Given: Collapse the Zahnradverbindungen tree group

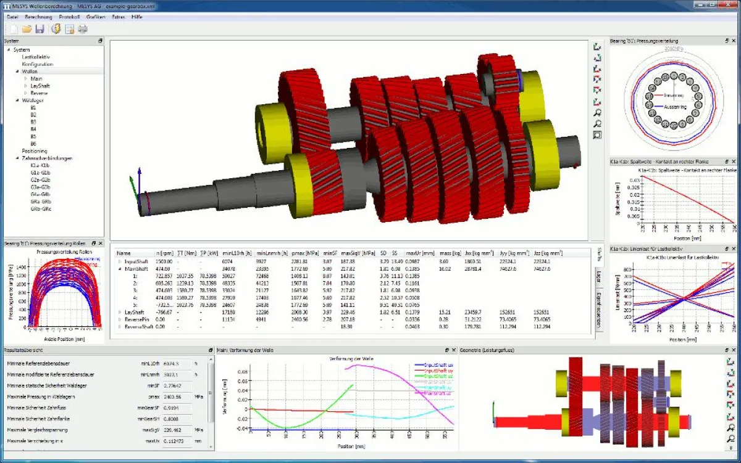Looking at the screenshot, I should click(17, 158).
